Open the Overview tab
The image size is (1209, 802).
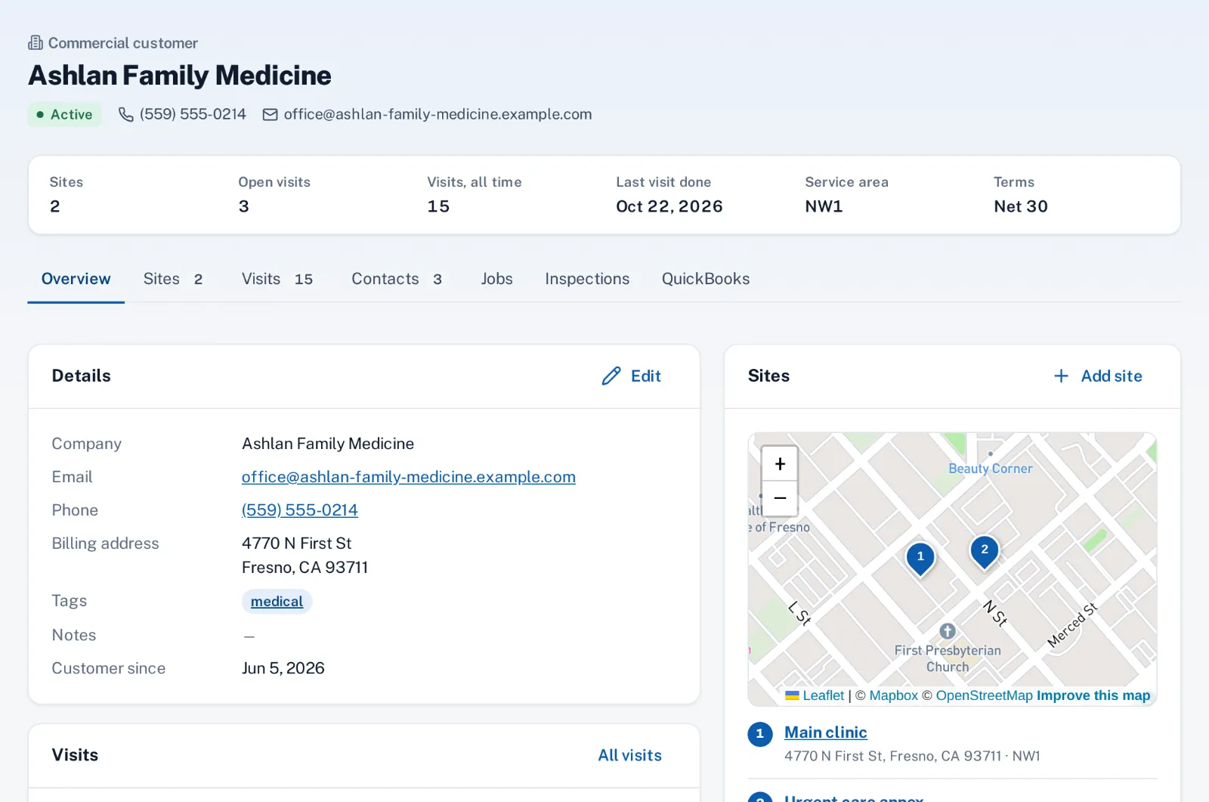pyautogui.click(x=76, y=279)
